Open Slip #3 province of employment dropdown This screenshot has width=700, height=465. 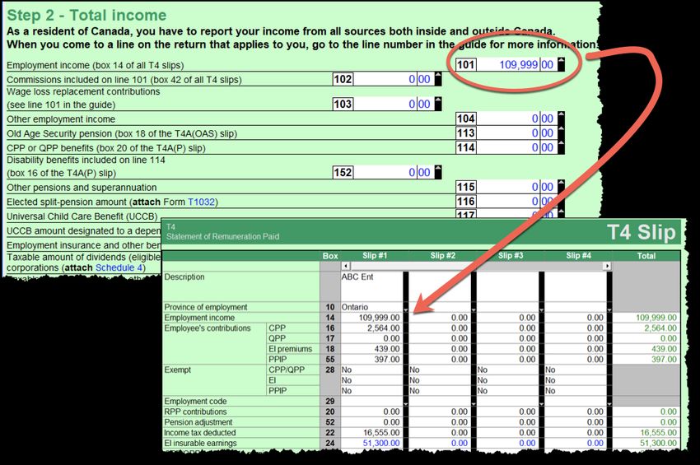coord(542,309)
